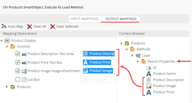Click the text area icon for Product Description
Image resolution: width=192 pixels, height=103 pixels.
click(24, 54)
